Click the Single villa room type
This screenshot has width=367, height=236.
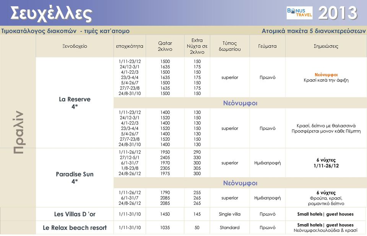[x=230, y=214]
